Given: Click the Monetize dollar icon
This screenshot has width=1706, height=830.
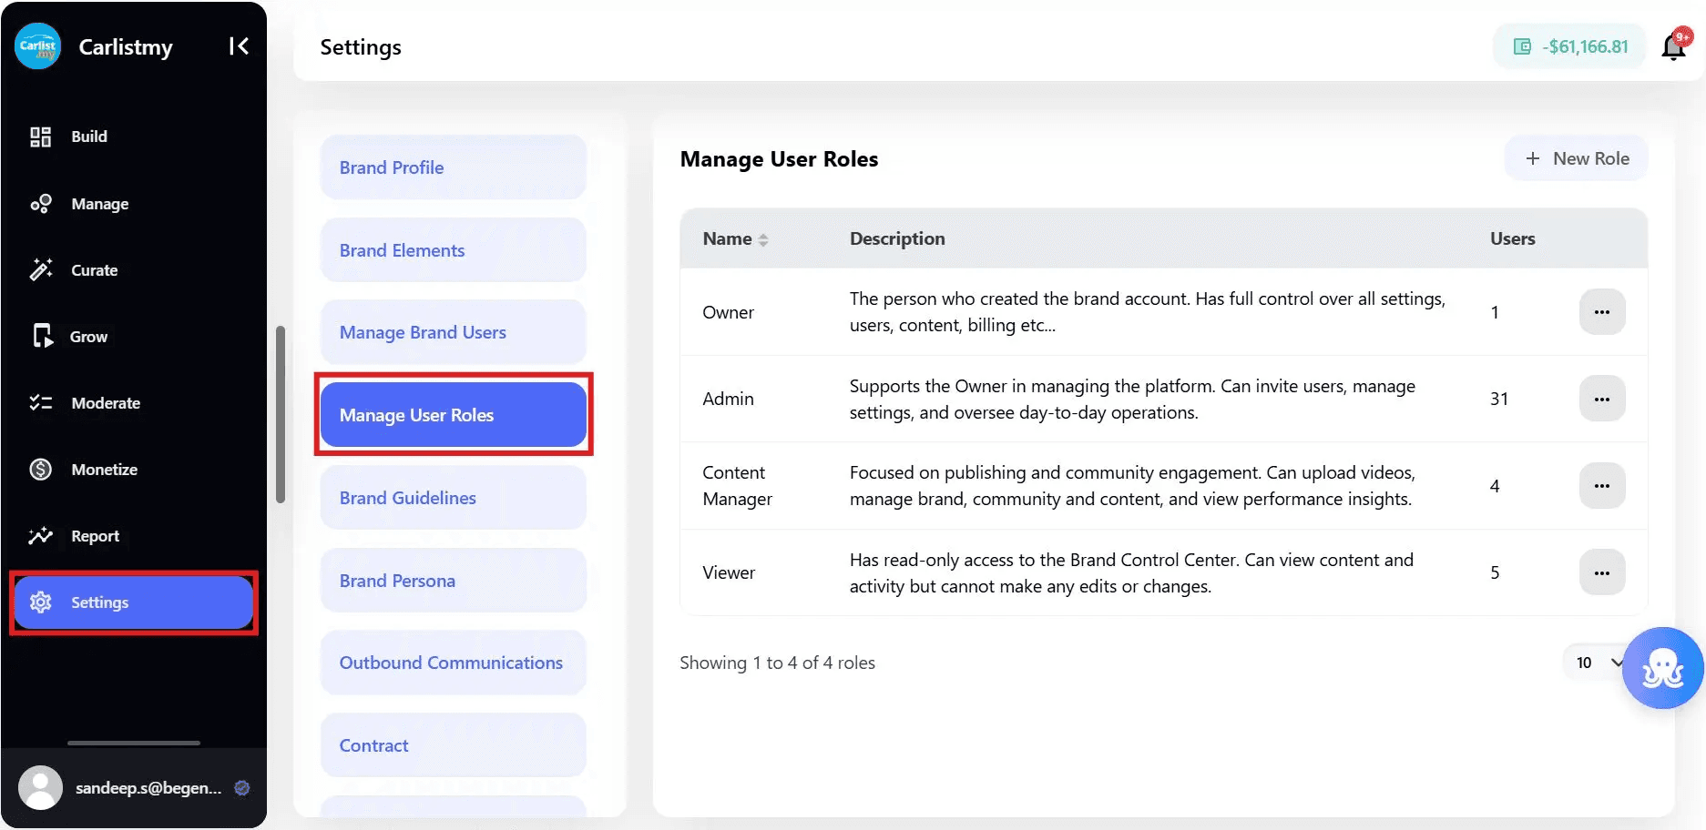Looking at the screenshot, I should [x=40, y=470].
